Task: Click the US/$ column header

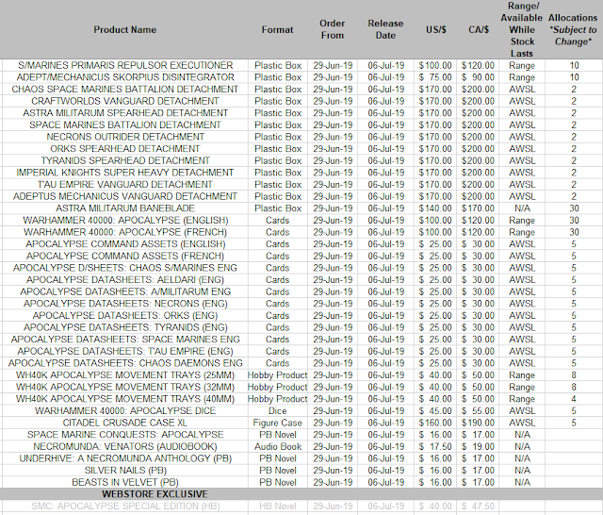Action: tap(435, 29)
